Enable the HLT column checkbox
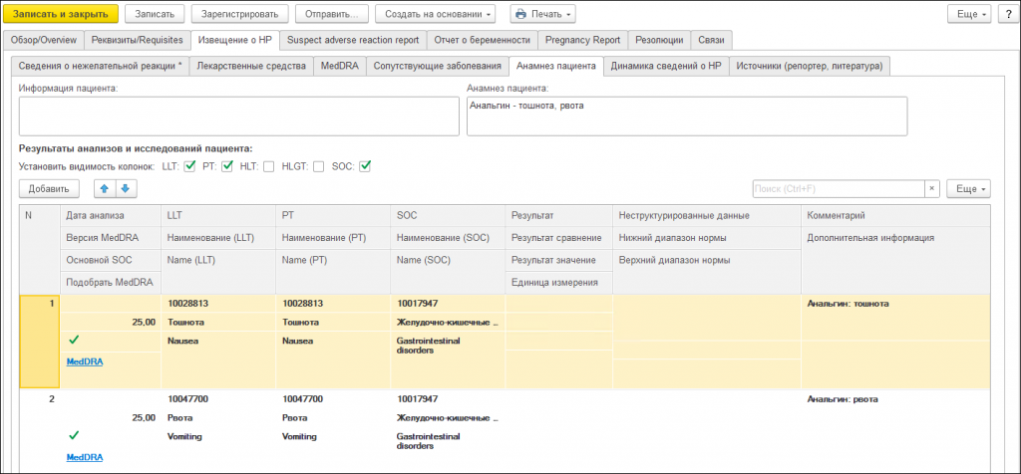1021x474 pixels. (269, 166)
